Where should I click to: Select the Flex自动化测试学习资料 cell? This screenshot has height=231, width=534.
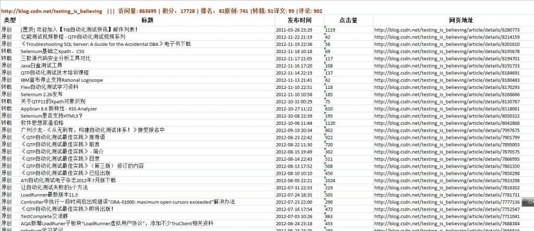click(148, 87)
